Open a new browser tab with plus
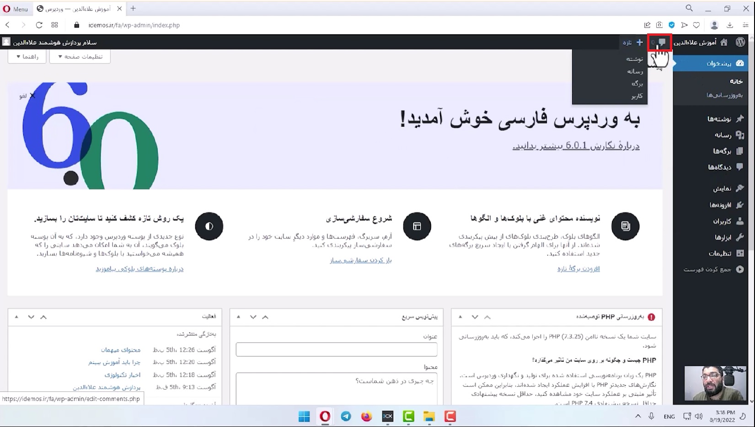The image size is (755, 427). click(133, 8)
